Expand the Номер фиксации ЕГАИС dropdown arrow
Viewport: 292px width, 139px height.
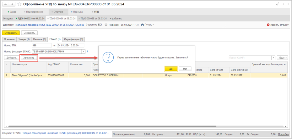84,51
